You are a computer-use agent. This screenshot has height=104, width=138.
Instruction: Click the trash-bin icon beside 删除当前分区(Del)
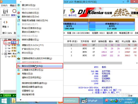point(19,17)
